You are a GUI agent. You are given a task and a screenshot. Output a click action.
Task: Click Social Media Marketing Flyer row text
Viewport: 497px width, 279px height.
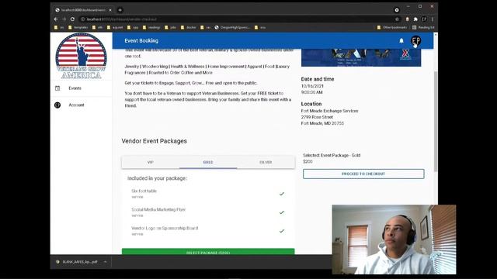(x=158, y=210)
